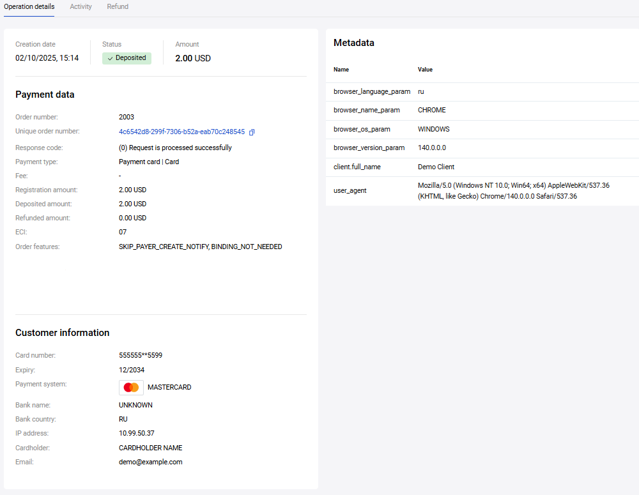Switch to the Activity tab
The width and height of the screenshot is (639, 495).
81,7
